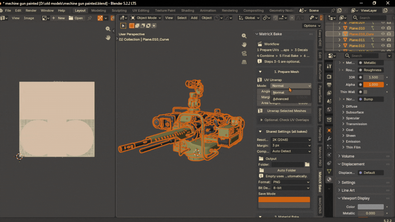Toggle the Thin Wall checkbox

coord(365,92)
